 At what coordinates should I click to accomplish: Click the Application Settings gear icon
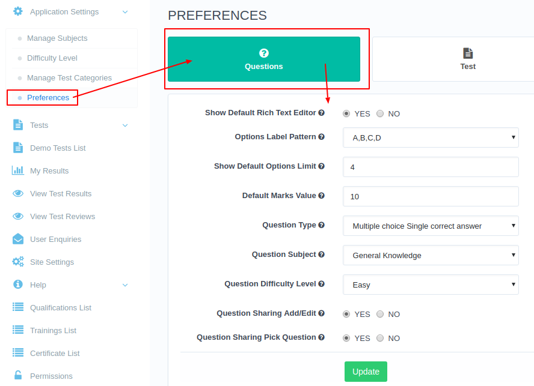pos(17,11)
